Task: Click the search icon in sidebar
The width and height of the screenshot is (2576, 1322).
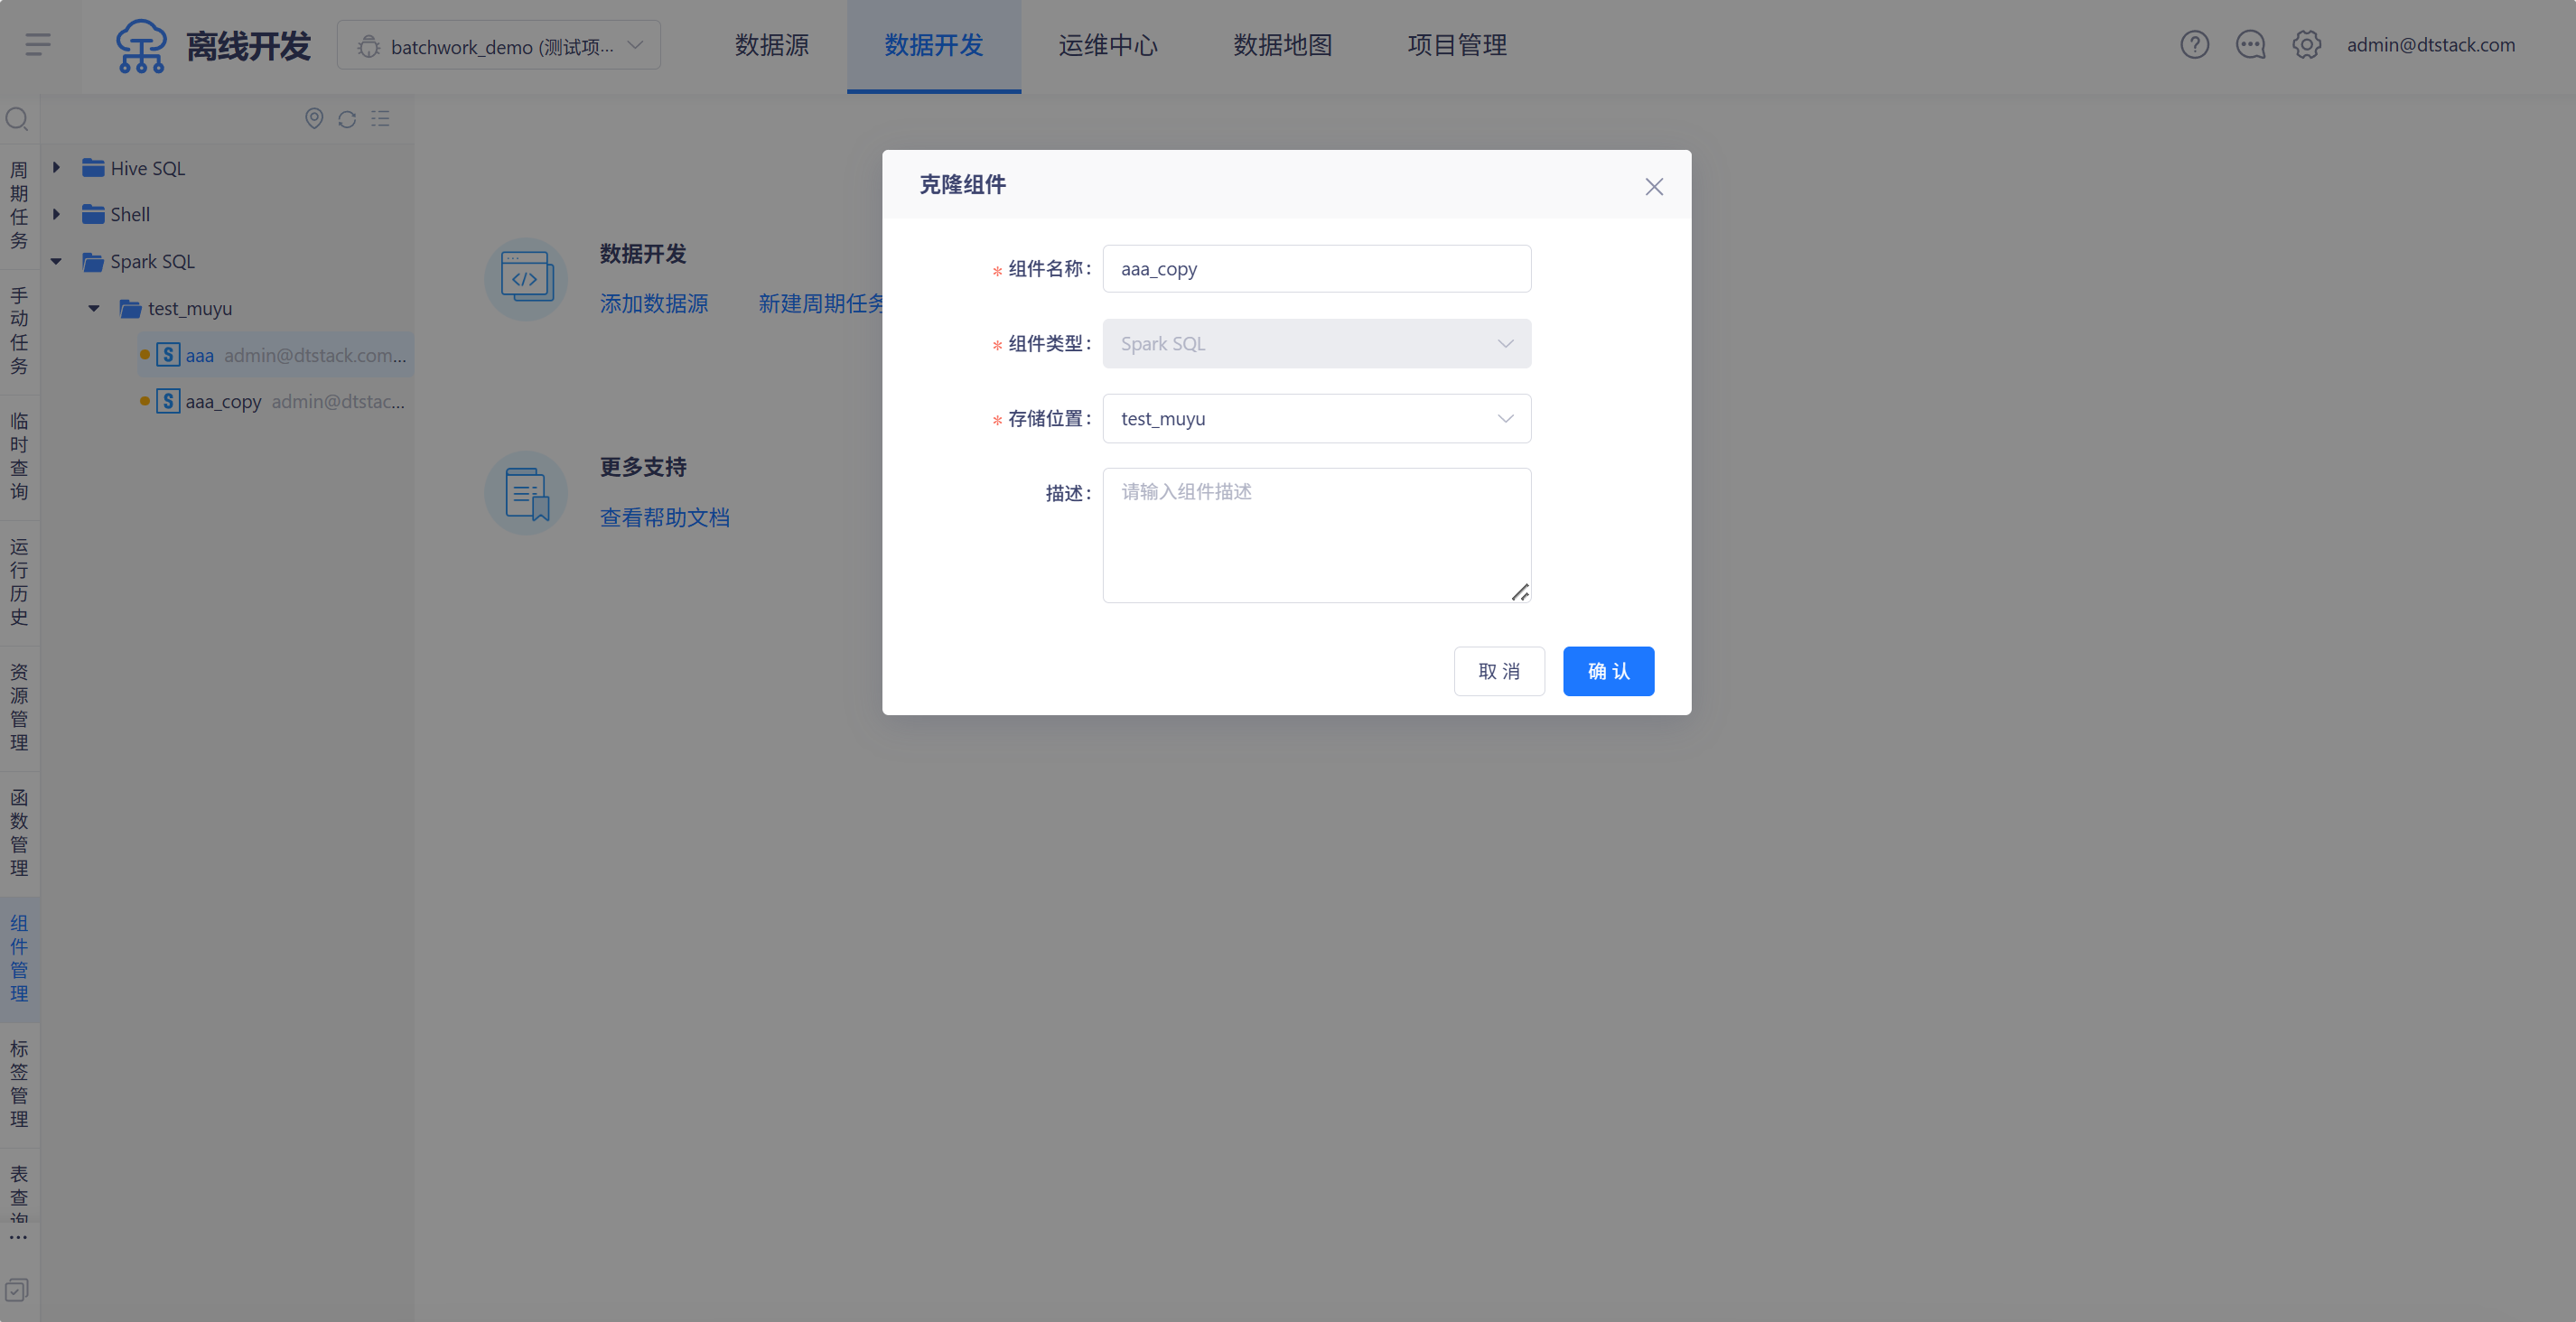Action: [17, 120]
